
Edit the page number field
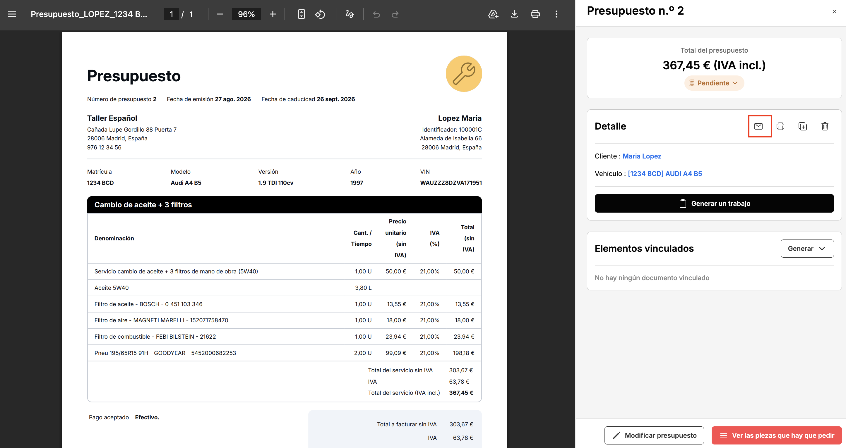click(172, 14)
